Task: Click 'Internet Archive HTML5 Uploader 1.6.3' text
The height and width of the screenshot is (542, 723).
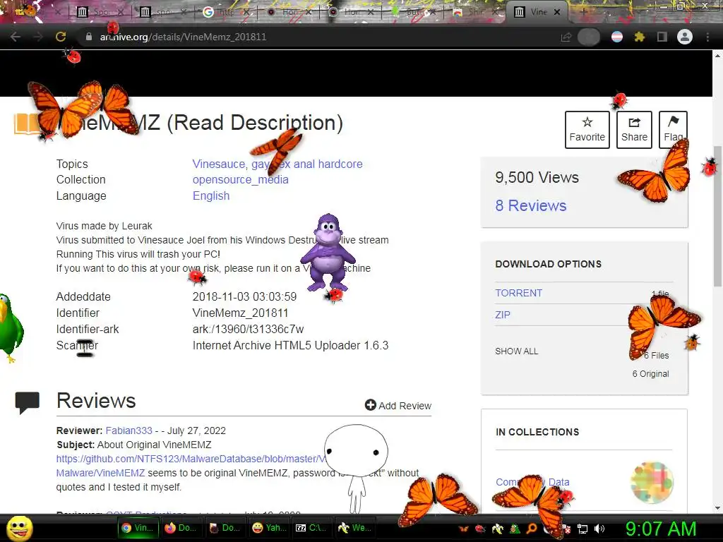Action: point(290,345)
